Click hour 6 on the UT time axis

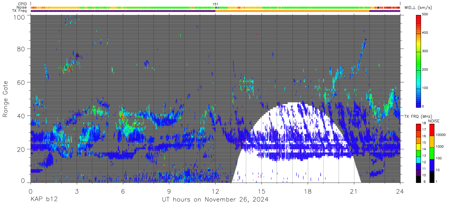pos(123,191)
